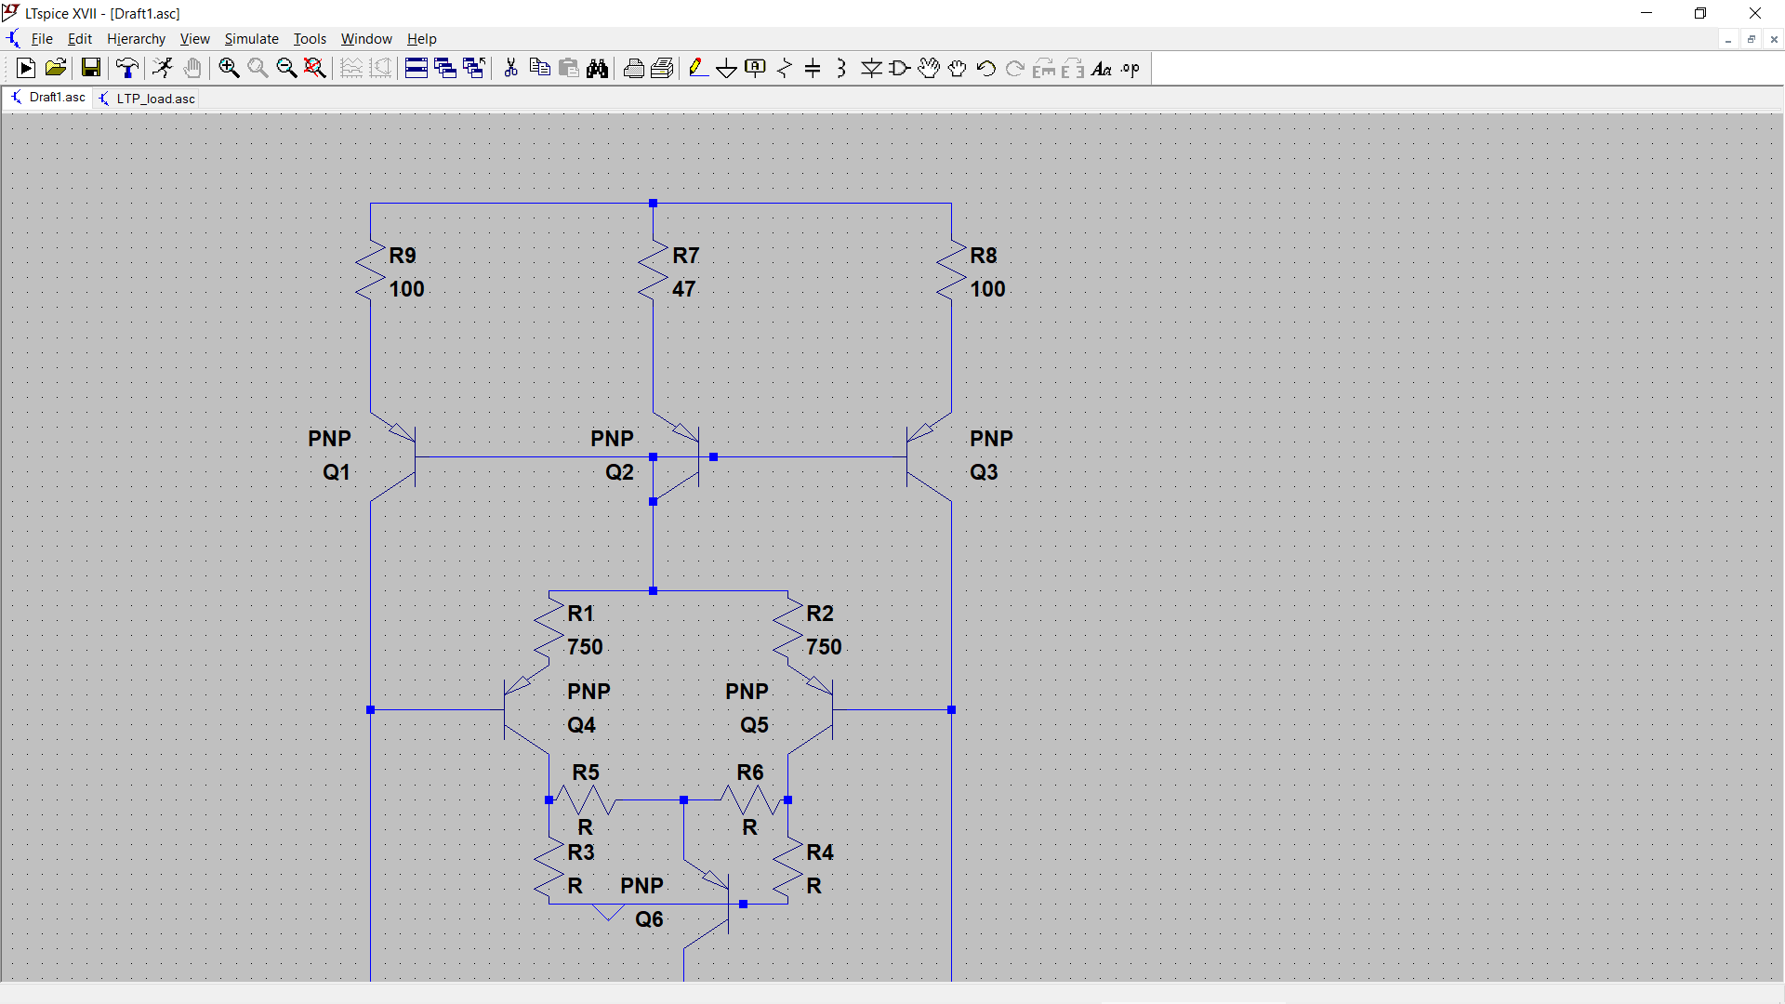Click the R3 resistor label

coord(581,852)
